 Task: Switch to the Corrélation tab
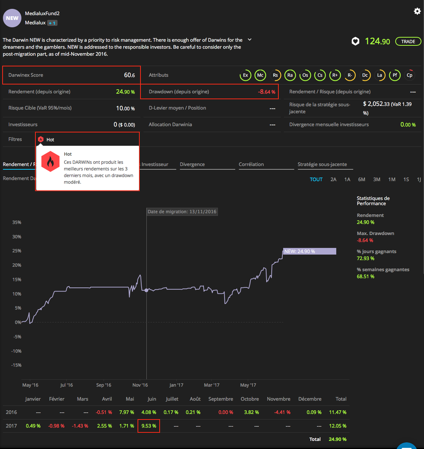(266, 165)
